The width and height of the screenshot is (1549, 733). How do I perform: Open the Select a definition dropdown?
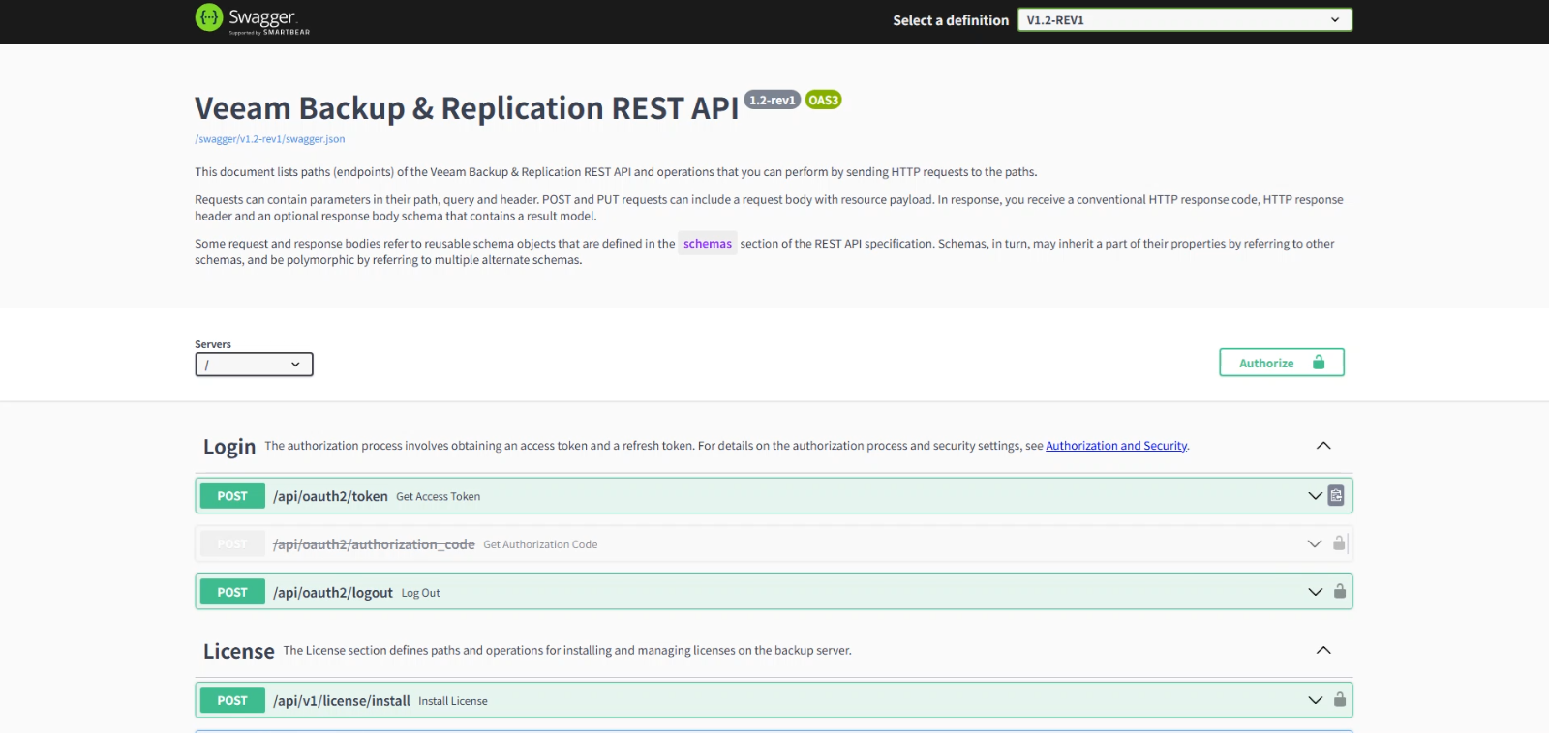1184,20
